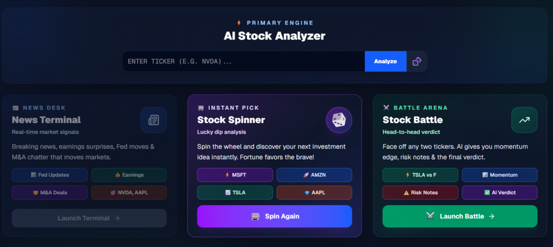Click the dice randomizer icon beside Analyze
This screenshot has width=553, height=247.
(417, 61)
